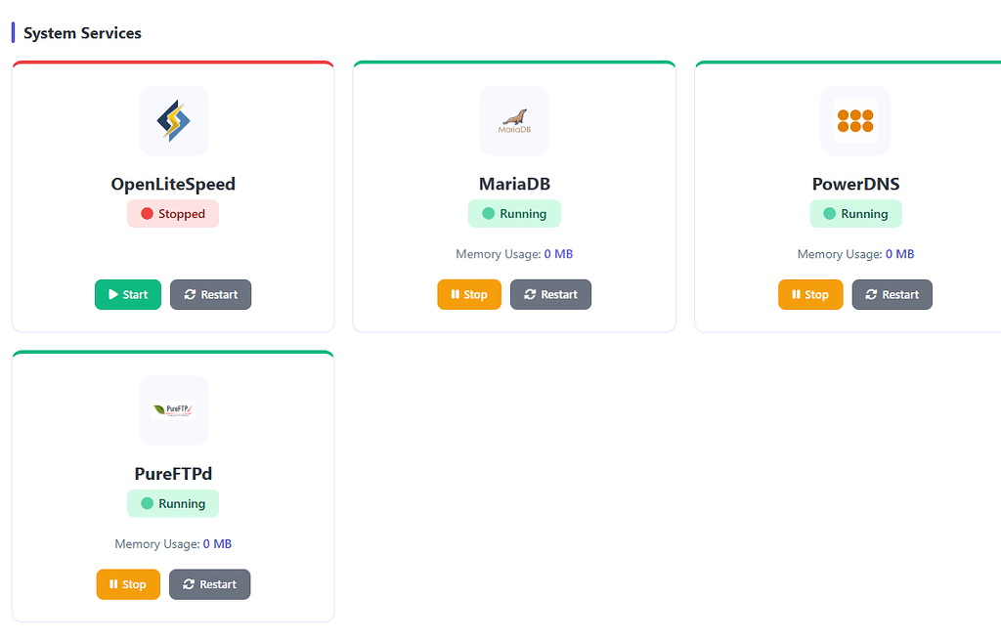The width and height of the screenshot is (1001, 640).
Task: Click the PureFTPd Memory Usage value
Action: (217, 544)
